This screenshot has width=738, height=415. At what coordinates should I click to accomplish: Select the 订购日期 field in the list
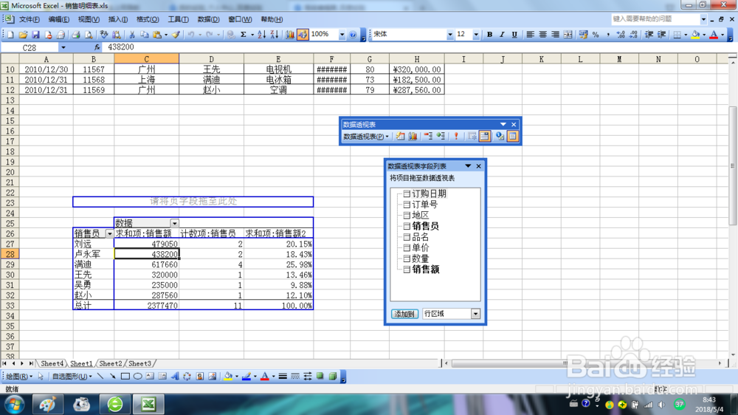coord(429,193)
